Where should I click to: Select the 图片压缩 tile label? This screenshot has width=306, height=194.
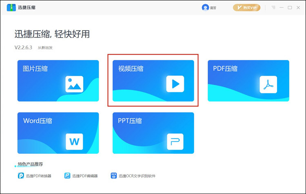click(x=35, y=68)
